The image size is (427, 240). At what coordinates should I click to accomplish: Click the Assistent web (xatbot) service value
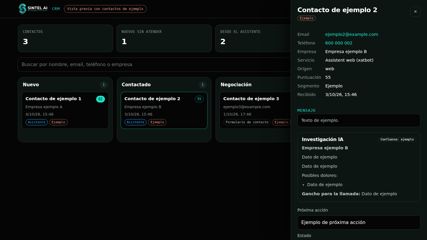349,60
